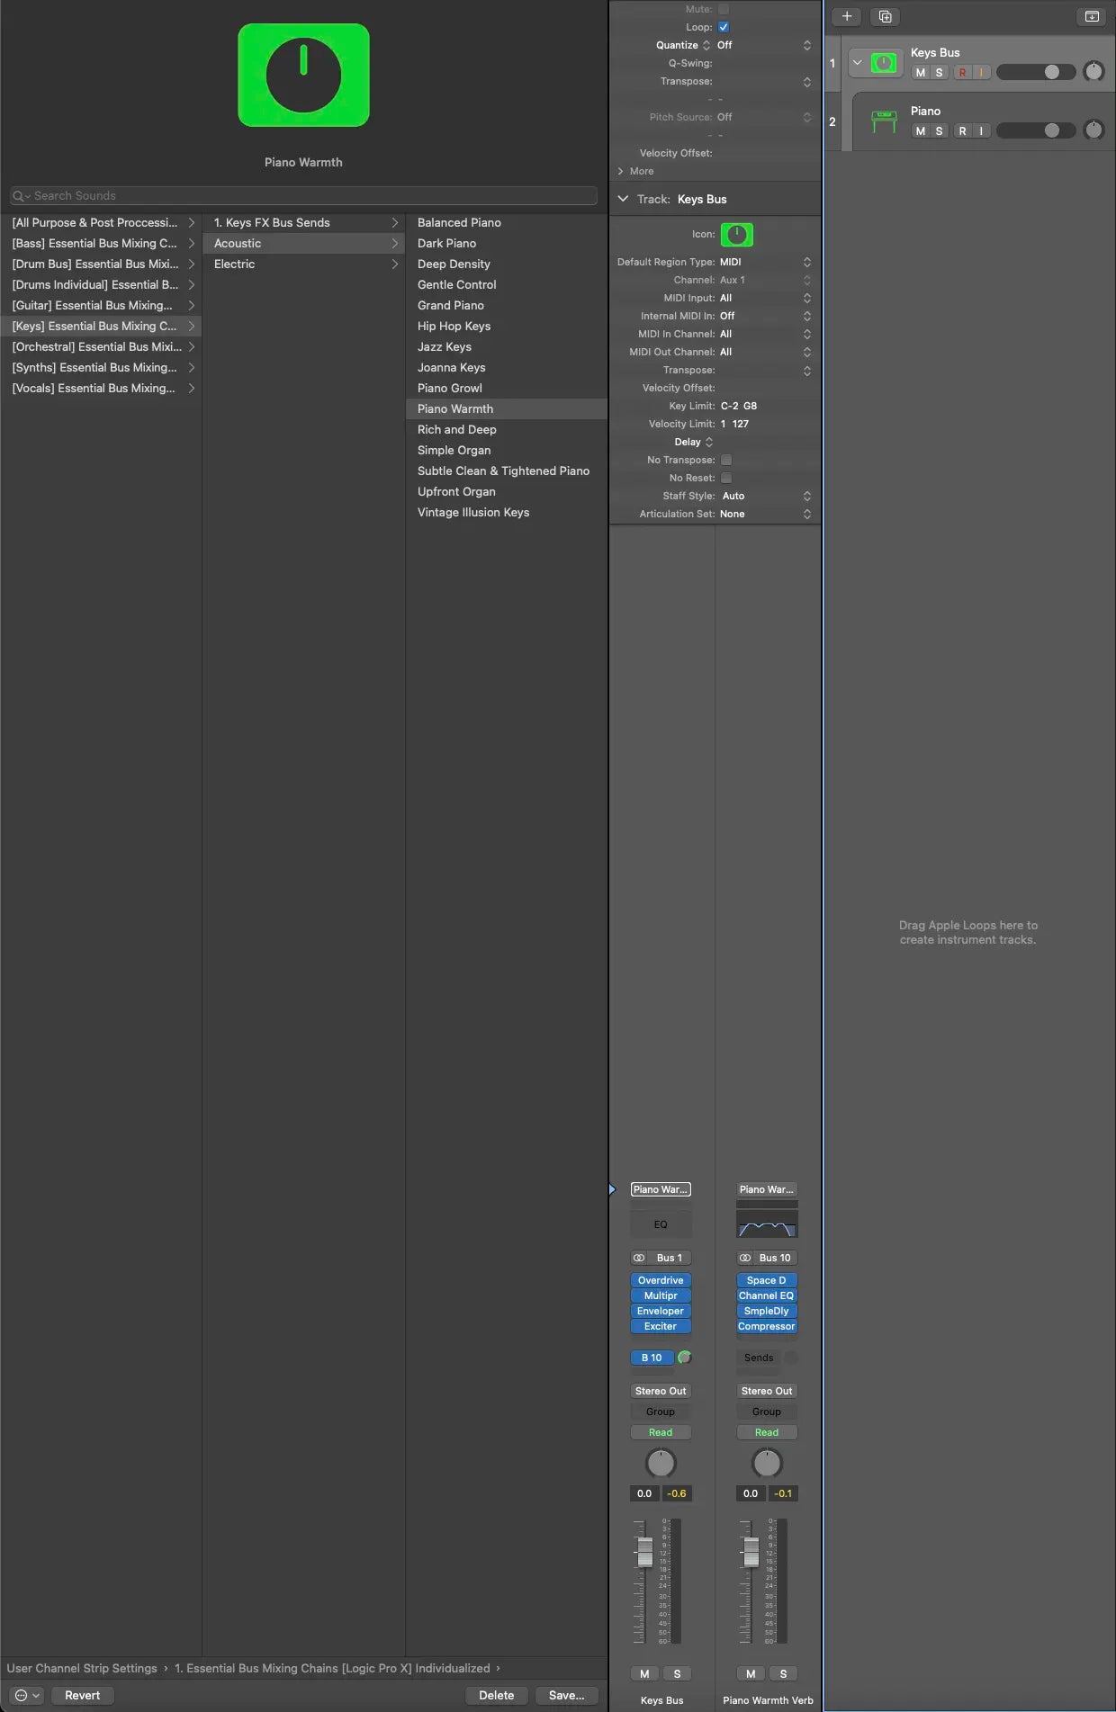Select the Electric category
This screenshot has width=1116, height=1712.
pyautogui.click(x=235, y=264)
